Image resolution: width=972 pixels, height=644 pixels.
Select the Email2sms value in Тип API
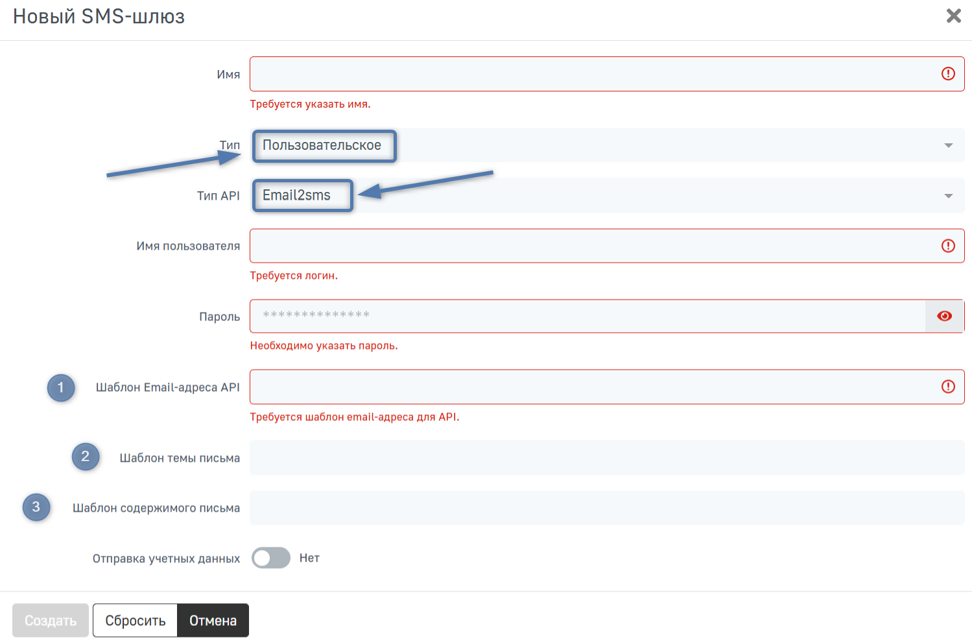coord(297,195)
